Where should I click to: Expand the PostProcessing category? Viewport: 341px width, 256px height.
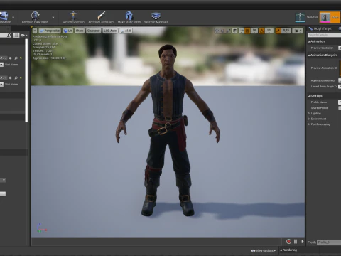click(309, 124)
